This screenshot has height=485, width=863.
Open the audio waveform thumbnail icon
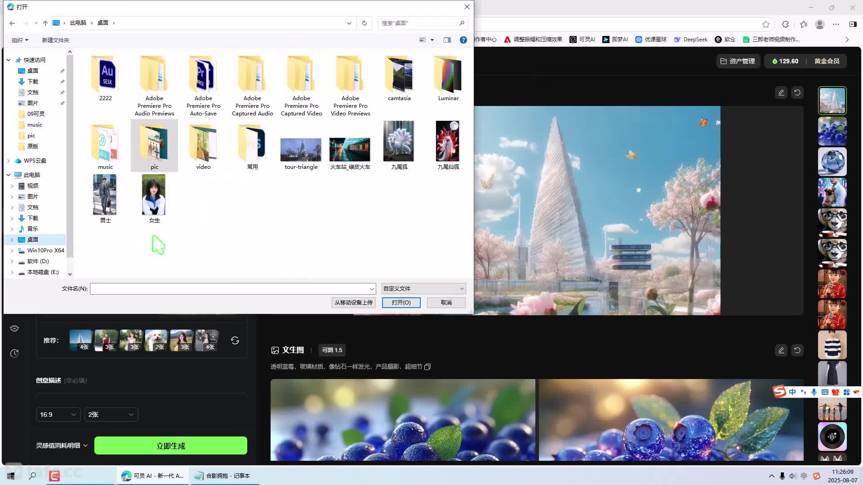click(x=832, y=436)
